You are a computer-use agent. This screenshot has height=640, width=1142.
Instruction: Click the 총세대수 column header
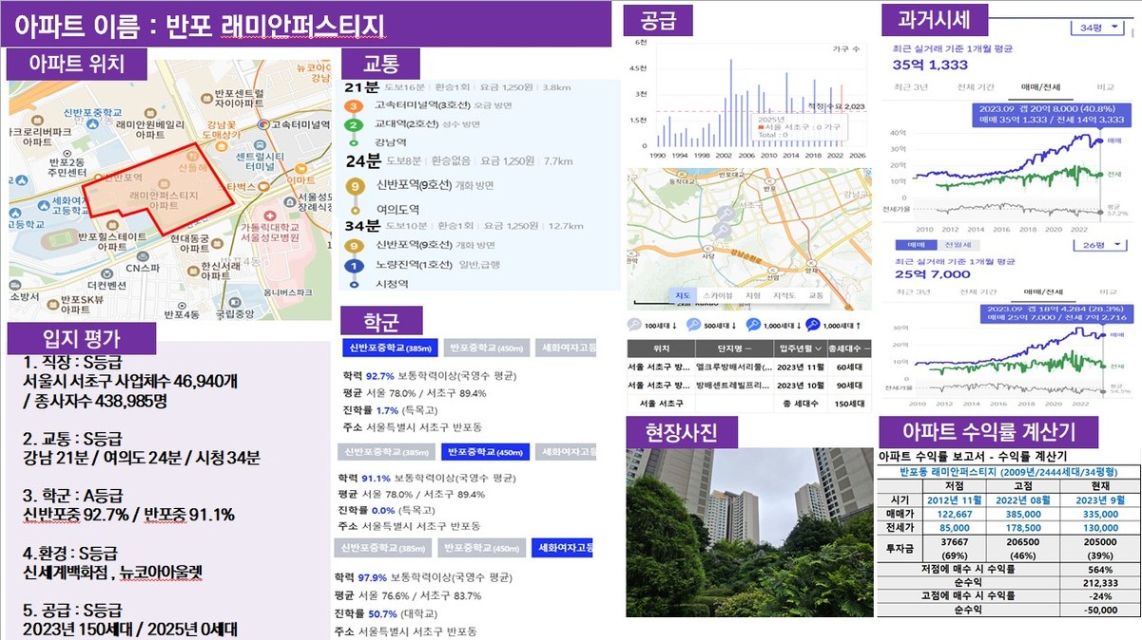point(849,348)
